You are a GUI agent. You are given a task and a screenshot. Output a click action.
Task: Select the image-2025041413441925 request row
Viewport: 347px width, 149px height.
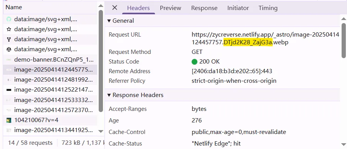tap(50, 130)
